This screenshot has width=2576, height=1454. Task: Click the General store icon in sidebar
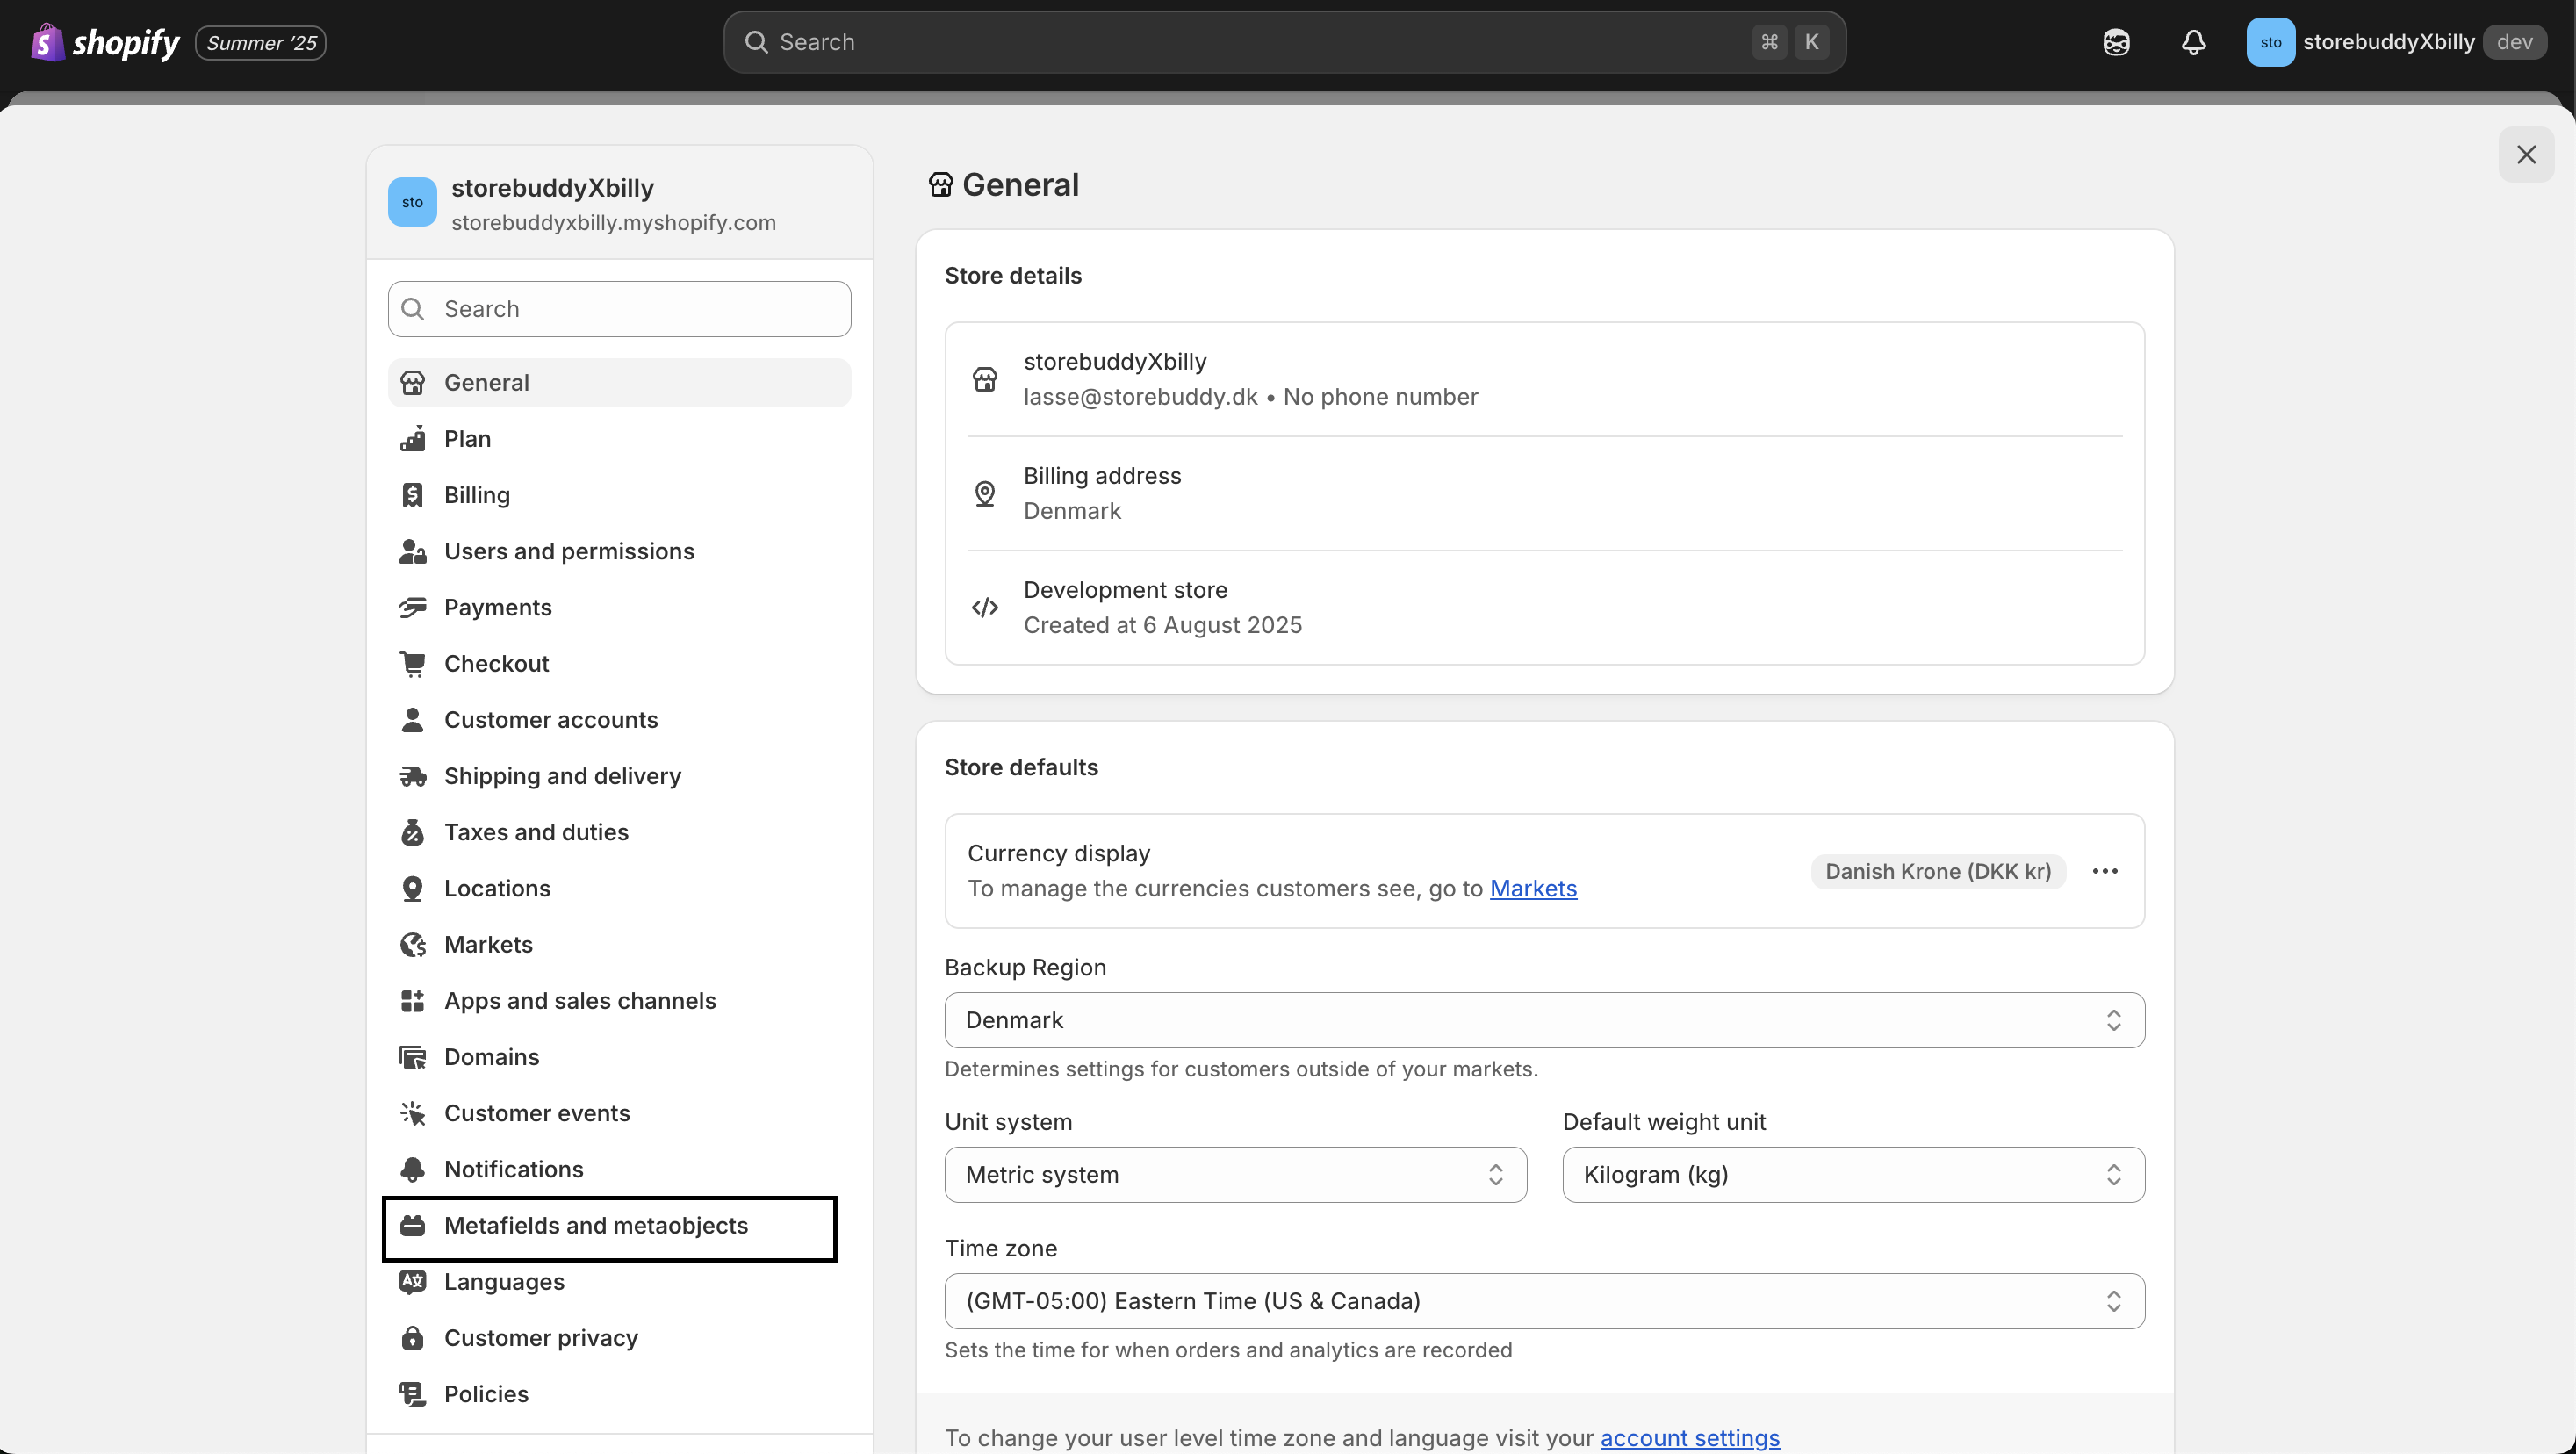pyautogui.click(x=412, y=383)
